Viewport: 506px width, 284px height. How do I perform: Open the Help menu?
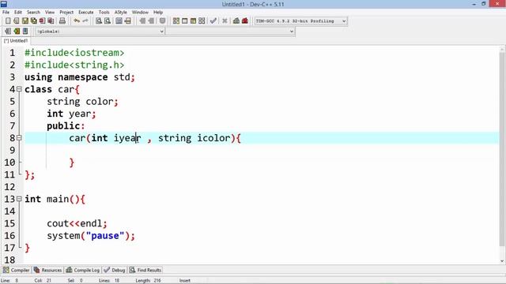[158, 13]
